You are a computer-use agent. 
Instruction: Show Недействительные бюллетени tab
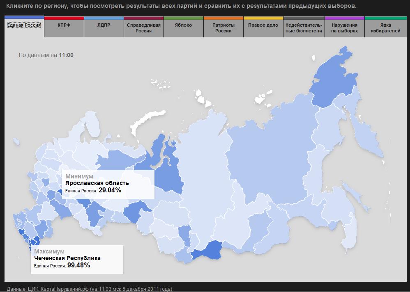pos(304,27)
